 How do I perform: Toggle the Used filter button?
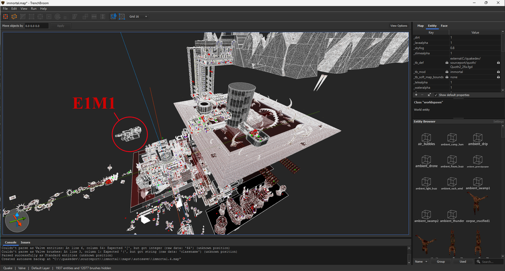pos(463,262)
